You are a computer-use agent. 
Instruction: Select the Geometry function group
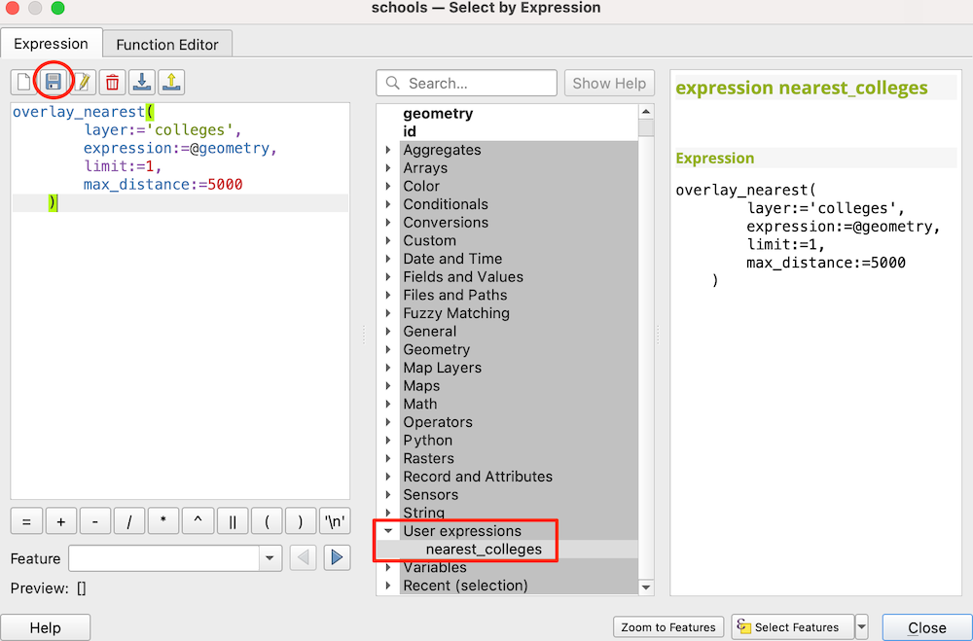[436, 349]
